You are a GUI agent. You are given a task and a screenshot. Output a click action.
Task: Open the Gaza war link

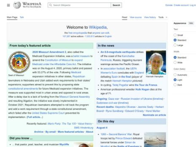pos(113,99)
